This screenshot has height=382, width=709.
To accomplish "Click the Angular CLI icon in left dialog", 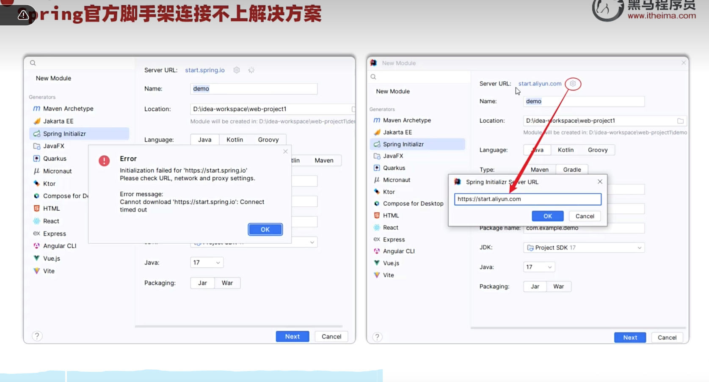I will (36, 246).
